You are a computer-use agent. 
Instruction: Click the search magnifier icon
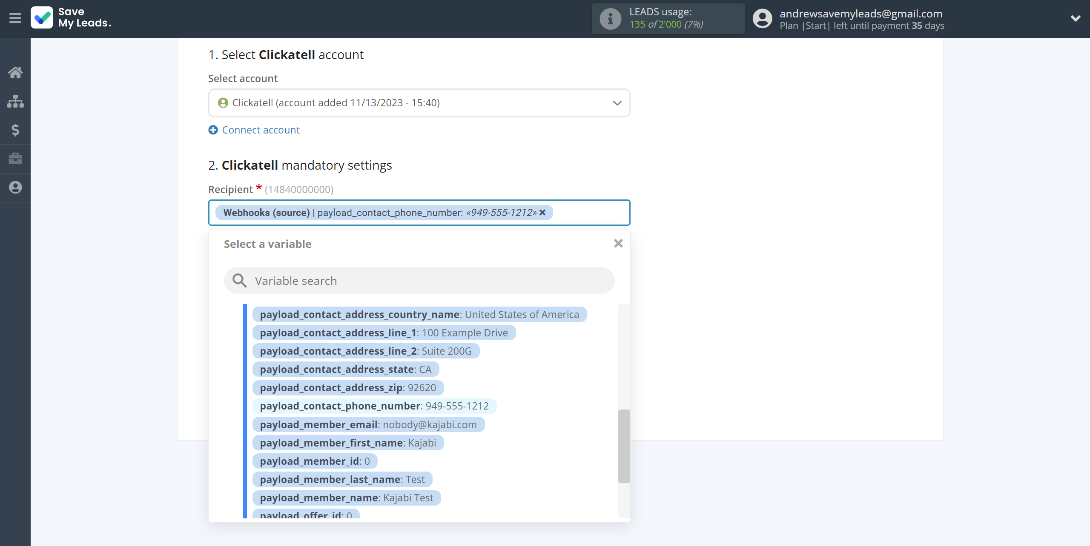click(x=239, y=281)
